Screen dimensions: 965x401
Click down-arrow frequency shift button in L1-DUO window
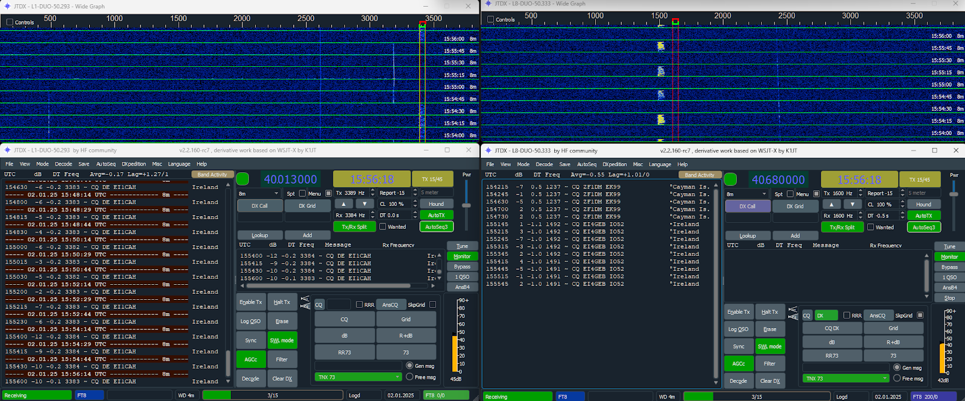coord(365,204)
